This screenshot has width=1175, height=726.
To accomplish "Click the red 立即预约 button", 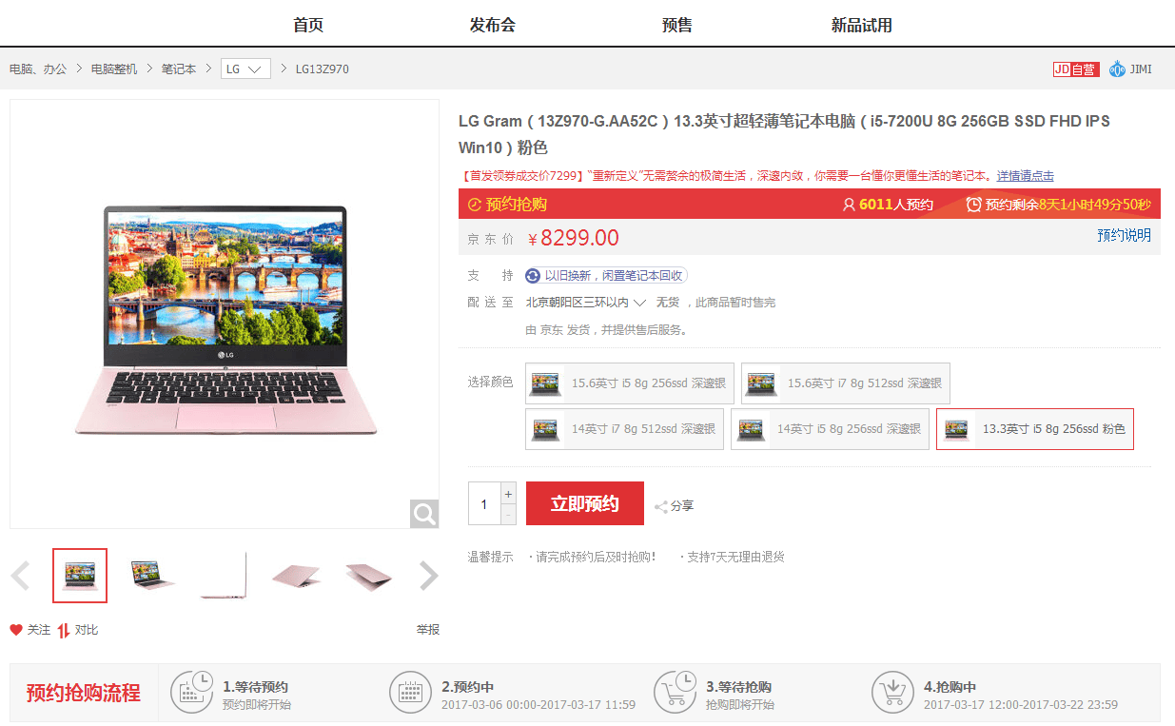I will tap(585, 503).
